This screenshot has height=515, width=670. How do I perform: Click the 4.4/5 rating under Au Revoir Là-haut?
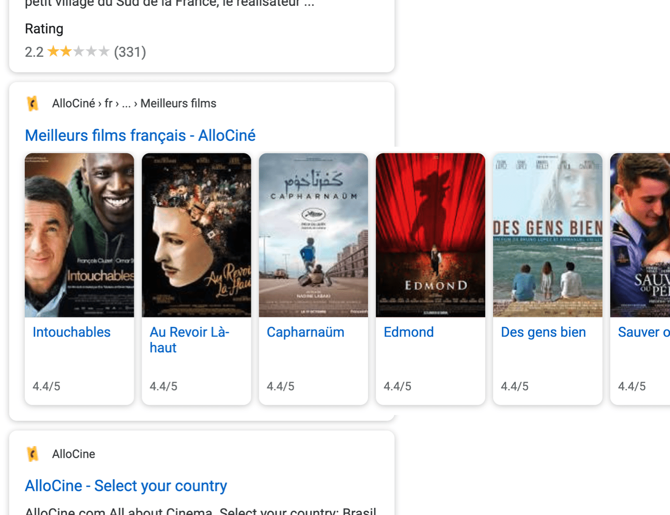[164, 386]
